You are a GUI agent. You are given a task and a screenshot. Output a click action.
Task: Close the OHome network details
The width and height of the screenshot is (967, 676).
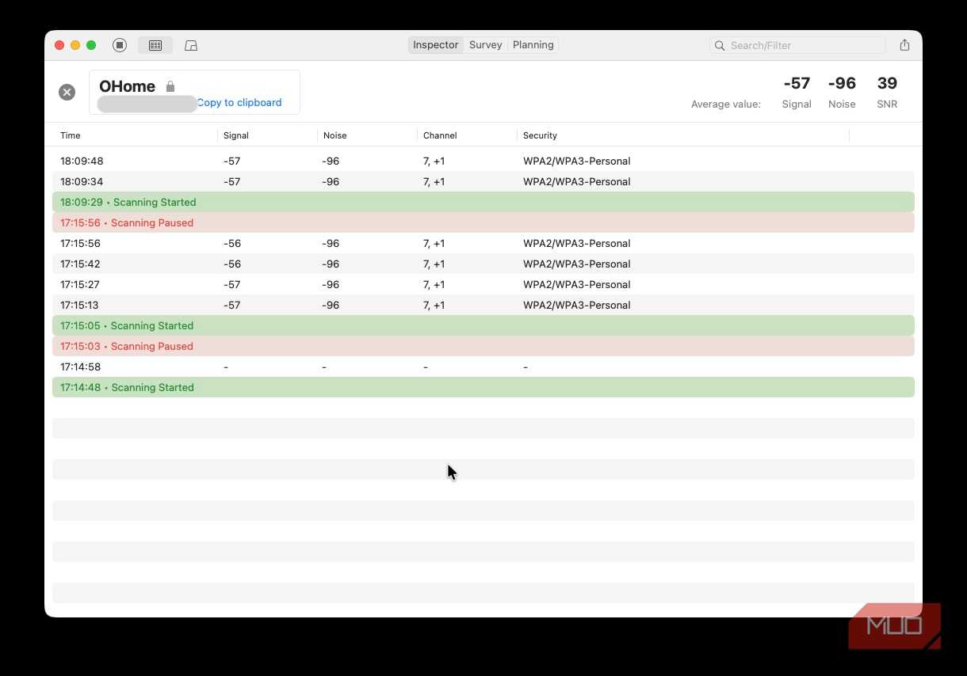pyautogui.click(x=67, y=92)
